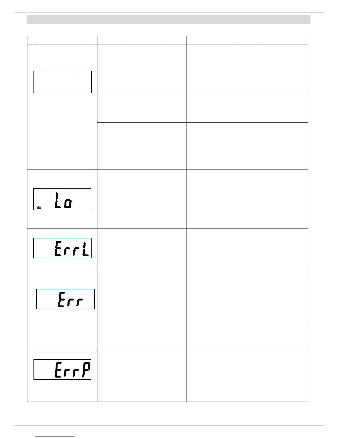Click top middle cell beside the blank display
The width and height of the screenshot is (339, 439).
click(142, 67)
